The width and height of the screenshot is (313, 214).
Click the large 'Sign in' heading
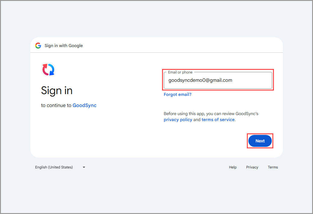(x=57, y=91)
